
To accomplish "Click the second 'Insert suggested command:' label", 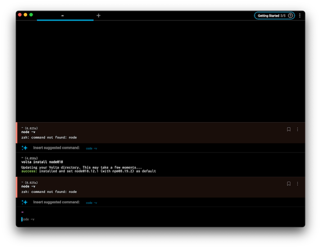I will click(x=56, y=202).
